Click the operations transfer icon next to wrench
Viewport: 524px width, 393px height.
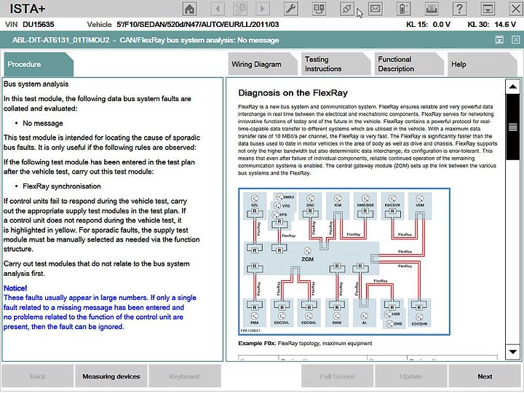coord(319,9)
